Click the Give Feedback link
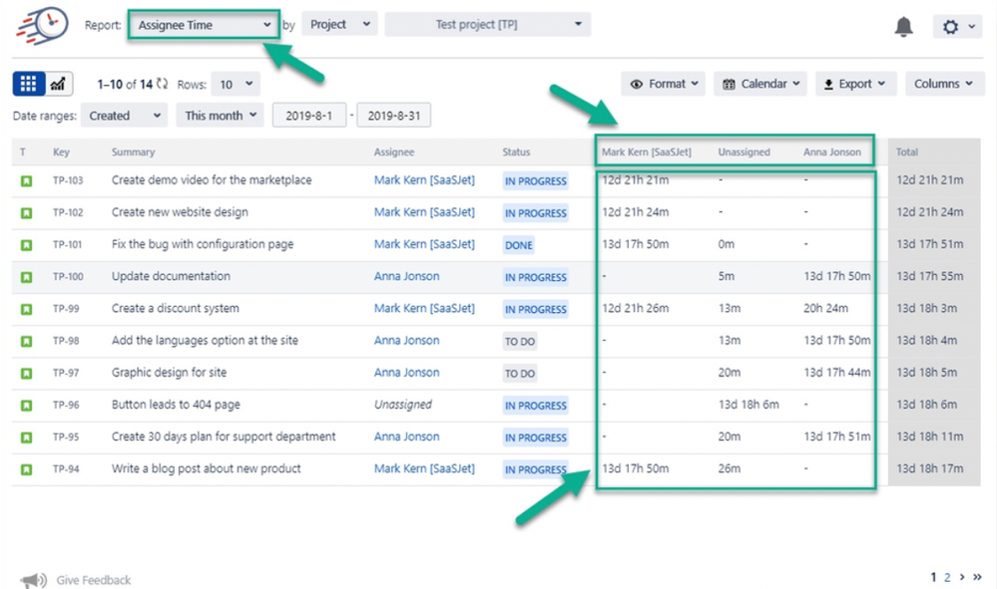This screenshot has width=997, height=589. tap(94, 580)
